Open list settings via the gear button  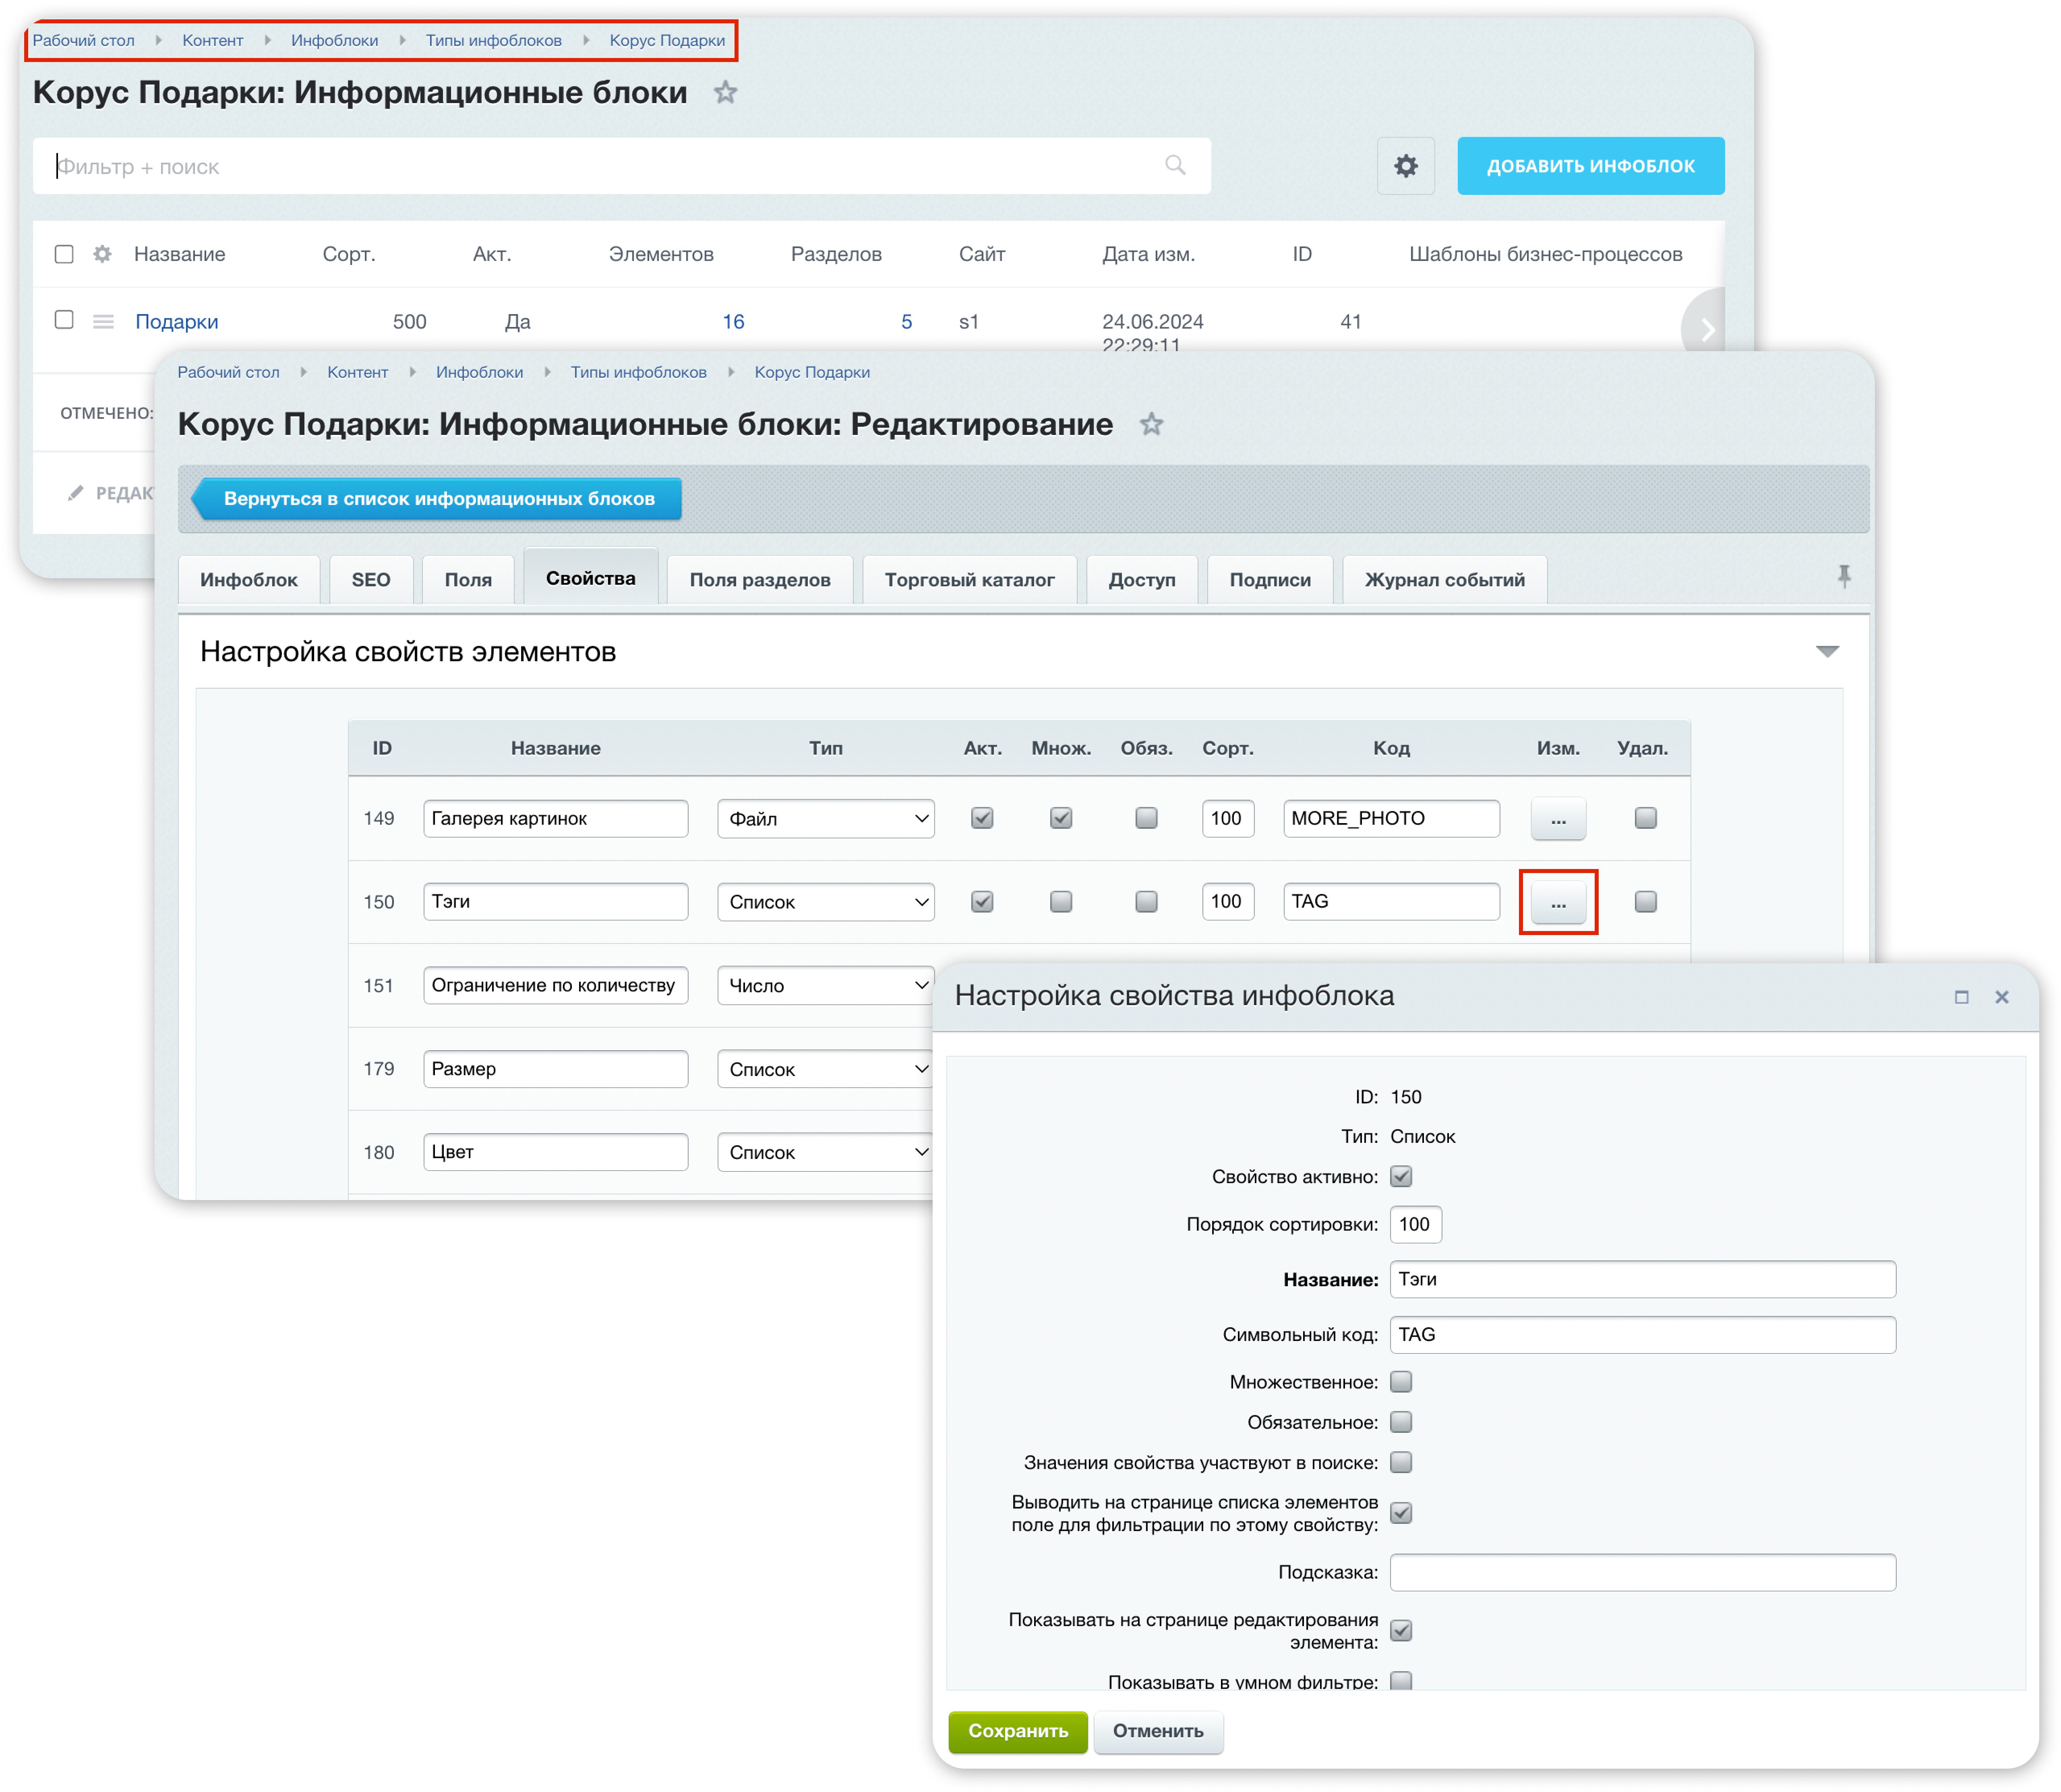pos(1405,166)
